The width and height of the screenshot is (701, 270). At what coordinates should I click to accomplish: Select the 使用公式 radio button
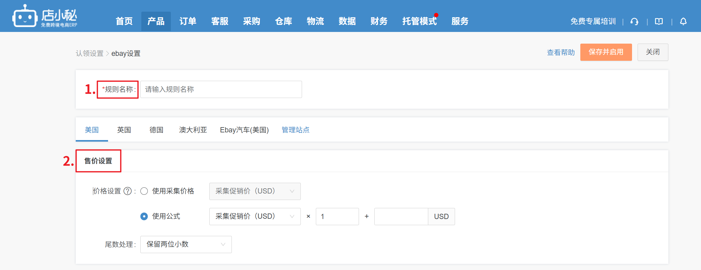[144, 217]
